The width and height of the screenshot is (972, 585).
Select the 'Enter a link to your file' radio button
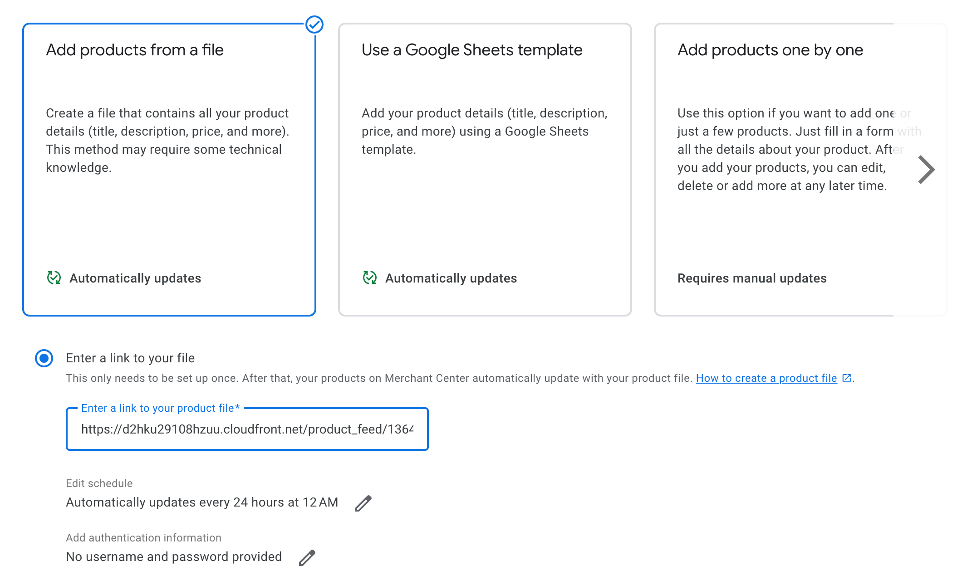pos(44,358)
